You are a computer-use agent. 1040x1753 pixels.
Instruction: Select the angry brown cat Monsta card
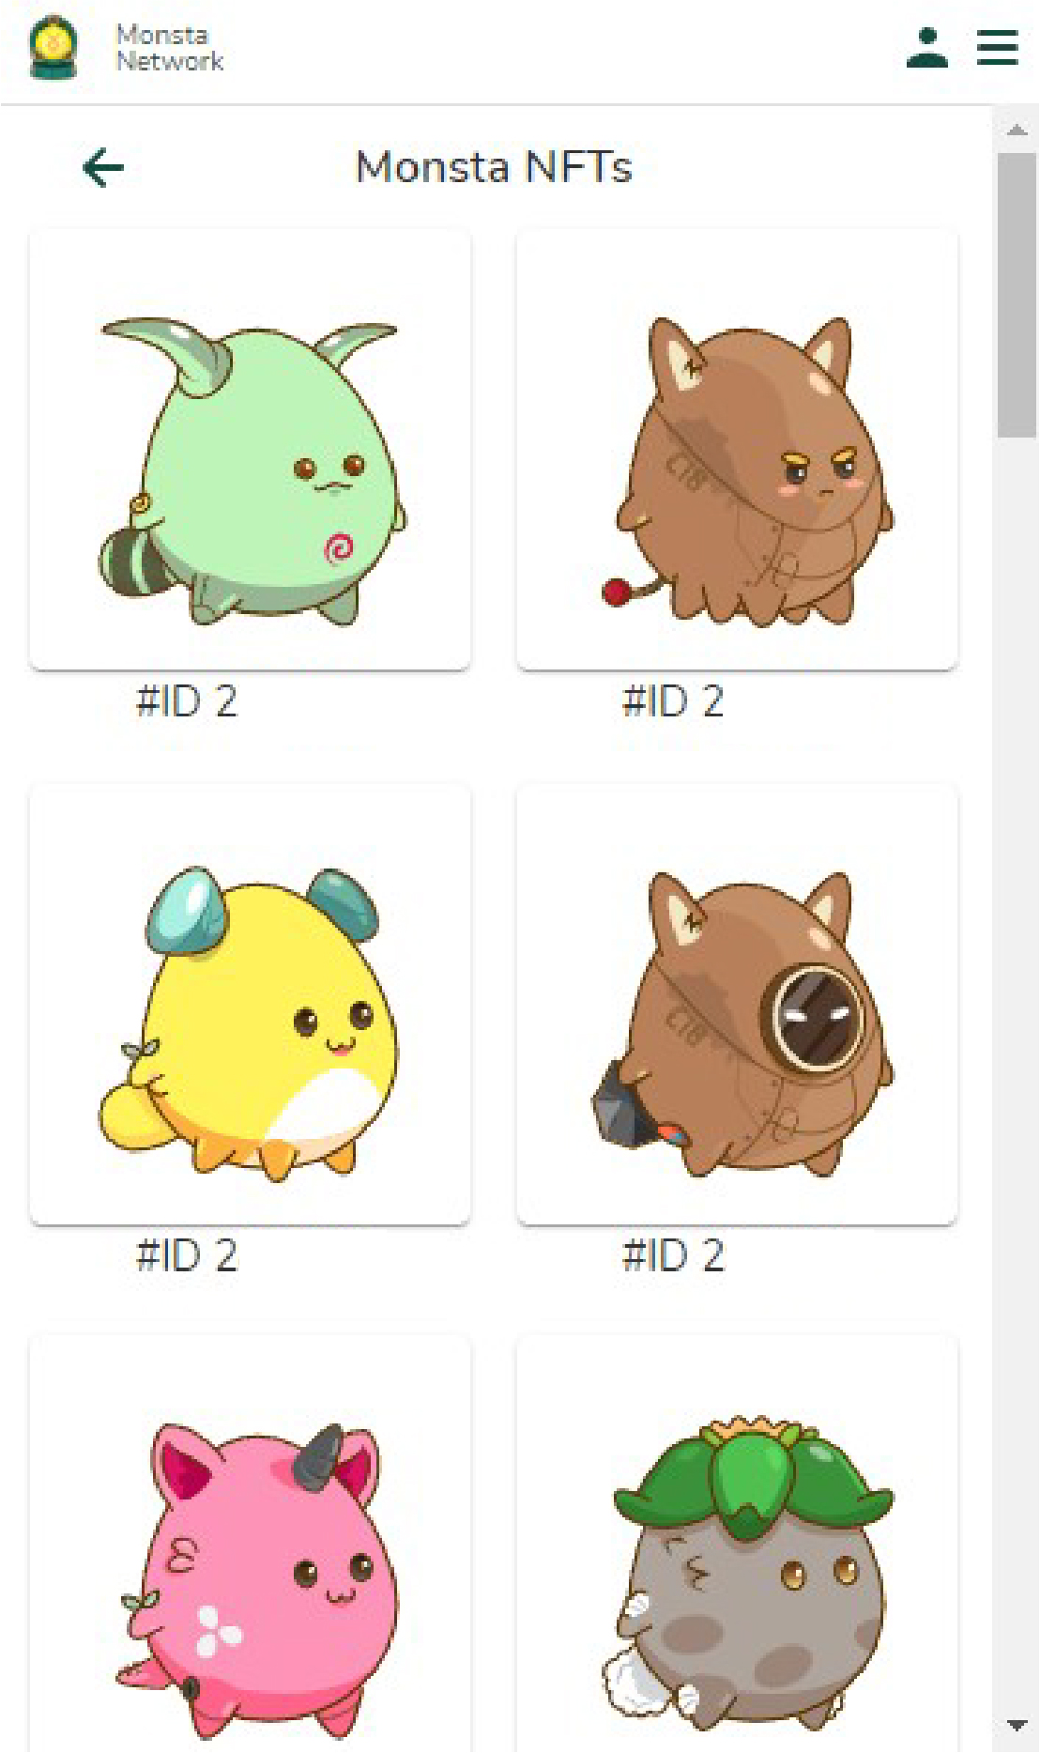tap(737, 450)
